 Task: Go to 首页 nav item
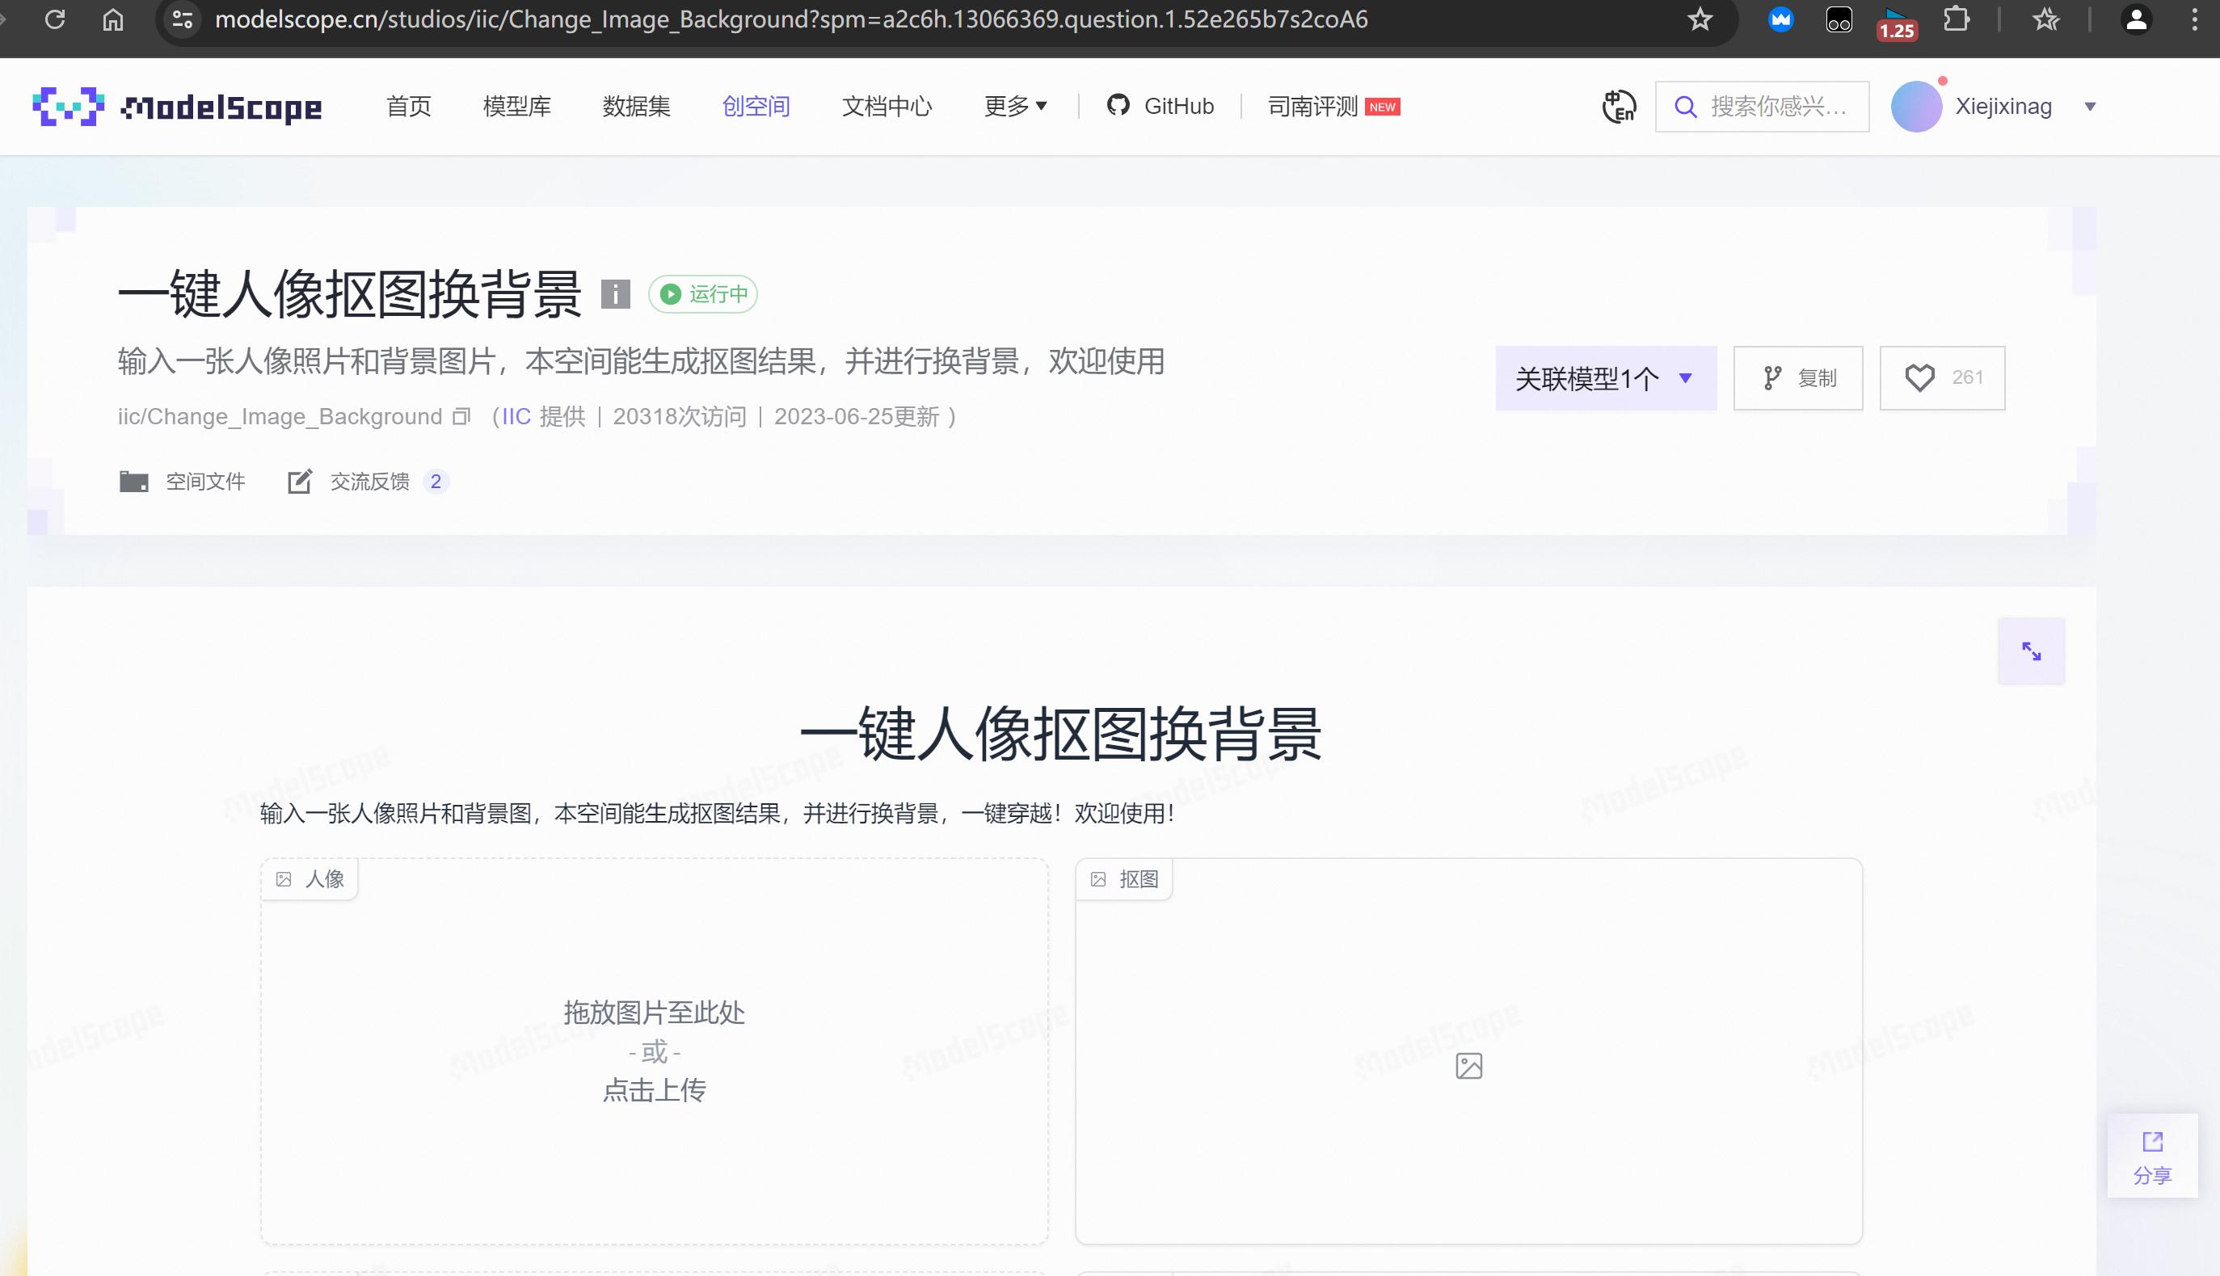click(408, 106)
